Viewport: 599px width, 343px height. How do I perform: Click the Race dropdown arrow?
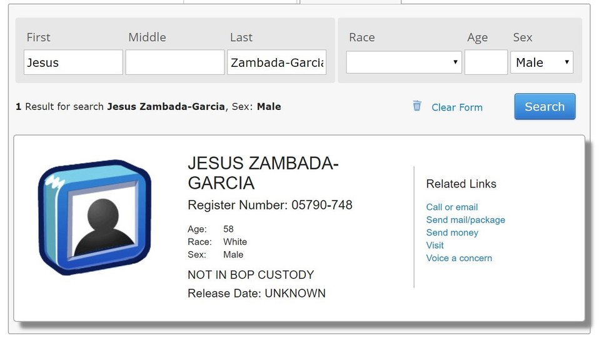click(455, 62)
